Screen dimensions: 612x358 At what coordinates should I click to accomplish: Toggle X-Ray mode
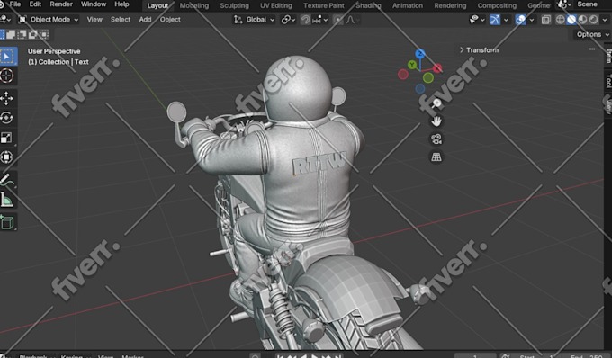[x=546, y=20]
